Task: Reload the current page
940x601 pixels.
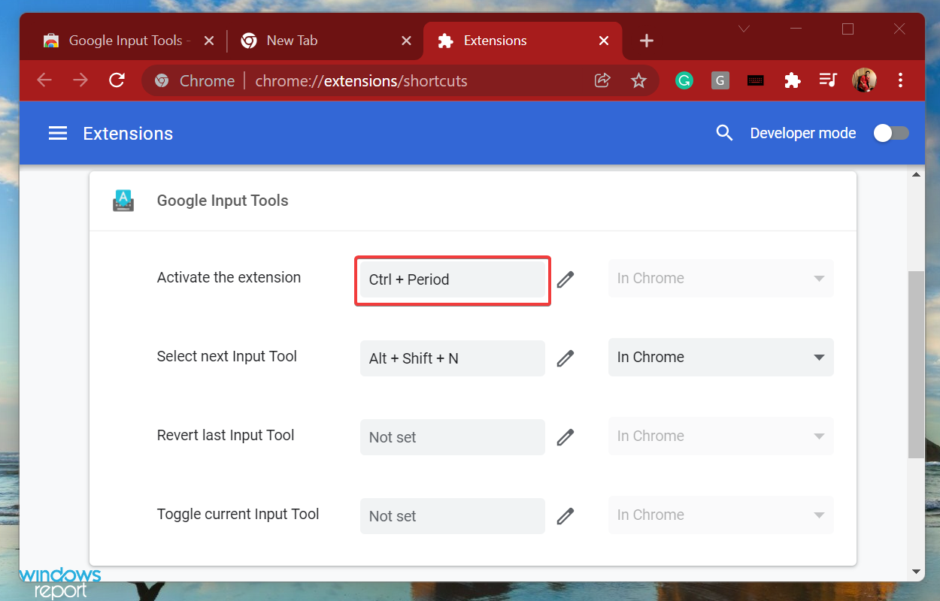Action: pos(117,80)
